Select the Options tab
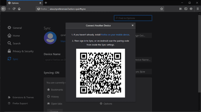The image size is (201, 112). pyautogui.click(x=25, y=3)
